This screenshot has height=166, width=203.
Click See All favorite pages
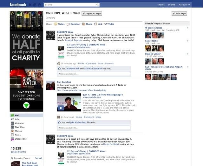click(39, 158)
